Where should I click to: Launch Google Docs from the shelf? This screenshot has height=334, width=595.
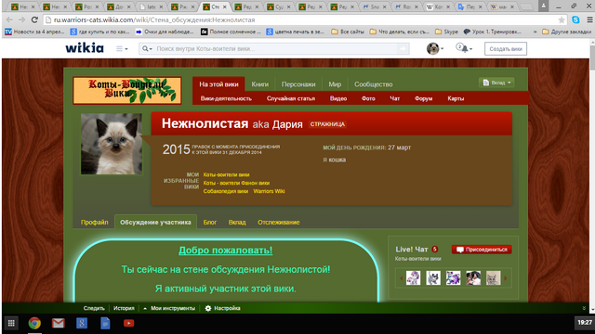105,324
